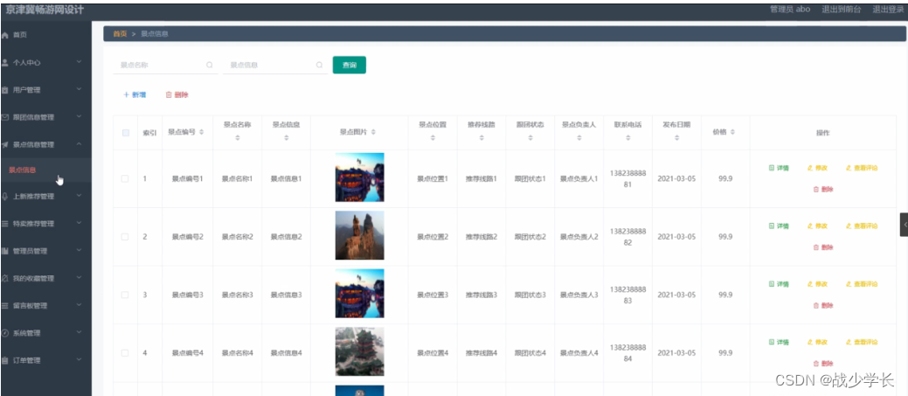Image resolution: width=908 pixels, height=396 pixels.
Task: Sort by 价格 column arrows
Action: [x=732, y=133]
